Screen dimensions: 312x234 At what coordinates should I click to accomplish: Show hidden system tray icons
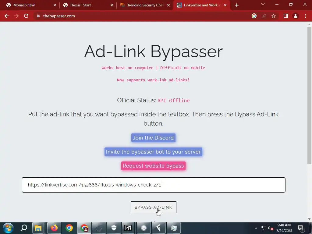tap(256, 228)
